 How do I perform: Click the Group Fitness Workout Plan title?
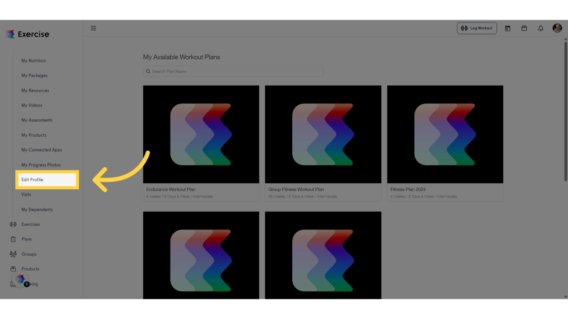[296, 189]
